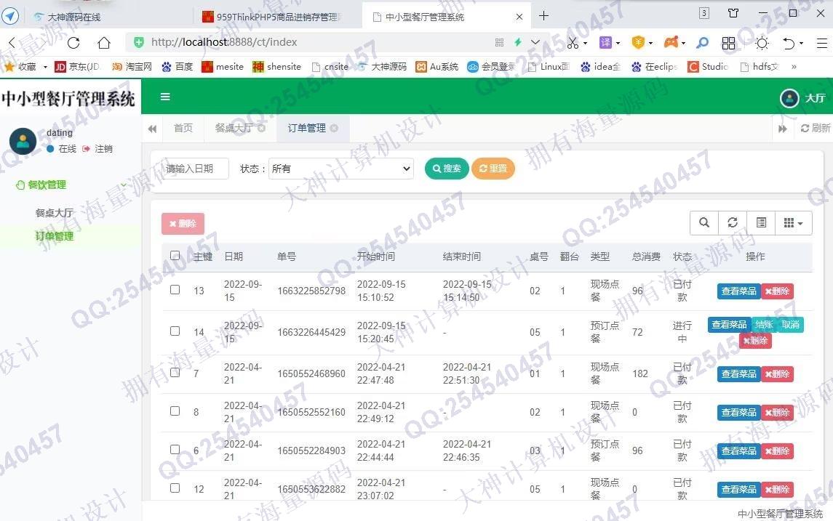The width and height of the screenshot is (833, 521).
Task: Click the user avatar in the green header
Action: [789, 97]
